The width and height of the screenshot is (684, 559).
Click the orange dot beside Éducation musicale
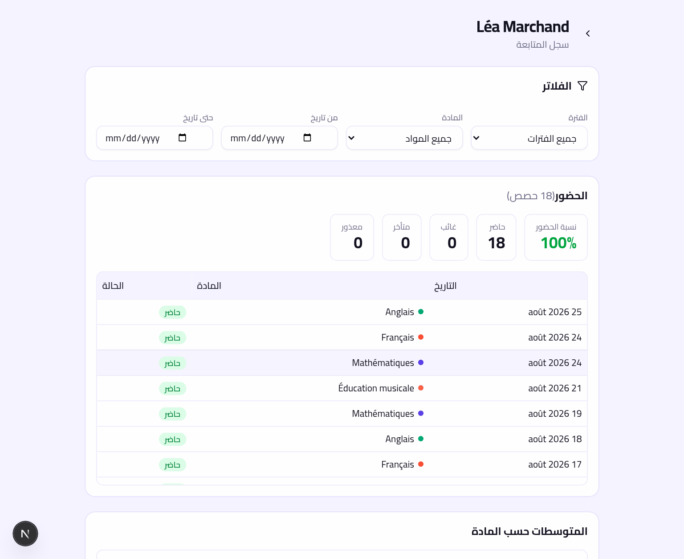421,388
